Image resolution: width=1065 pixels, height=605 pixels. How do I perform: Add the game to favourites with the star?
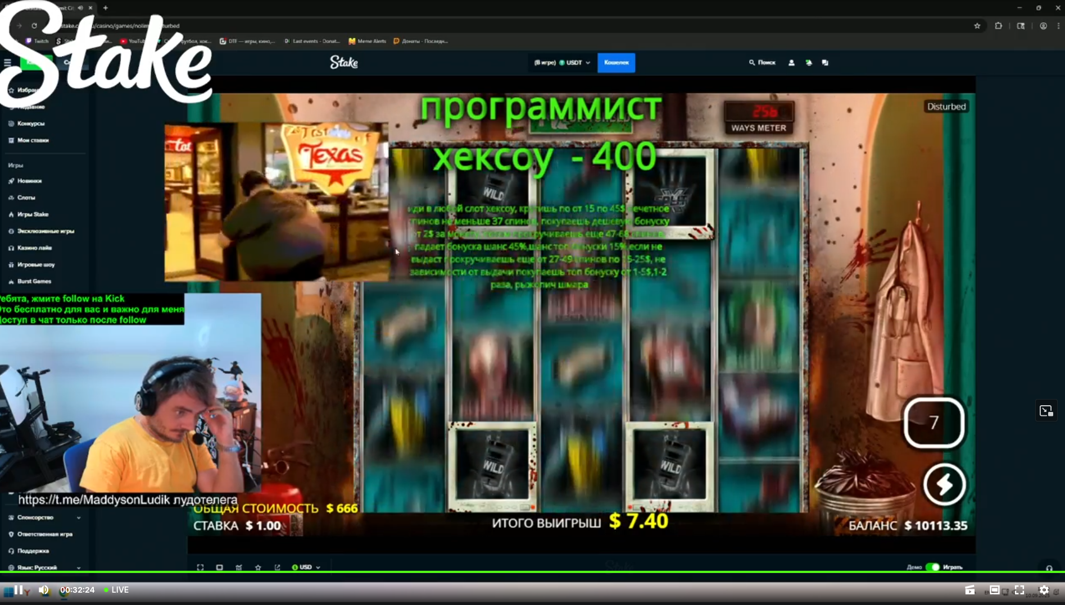point(258,567)
